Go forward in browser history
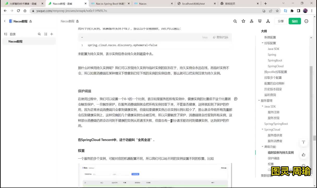 (12, 11)
